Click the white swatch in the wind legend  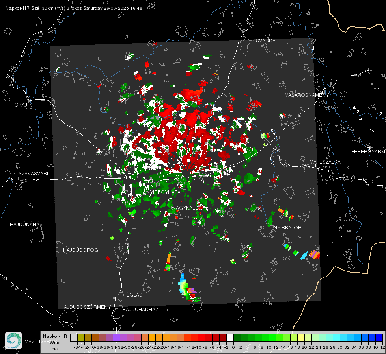[230, 337]
